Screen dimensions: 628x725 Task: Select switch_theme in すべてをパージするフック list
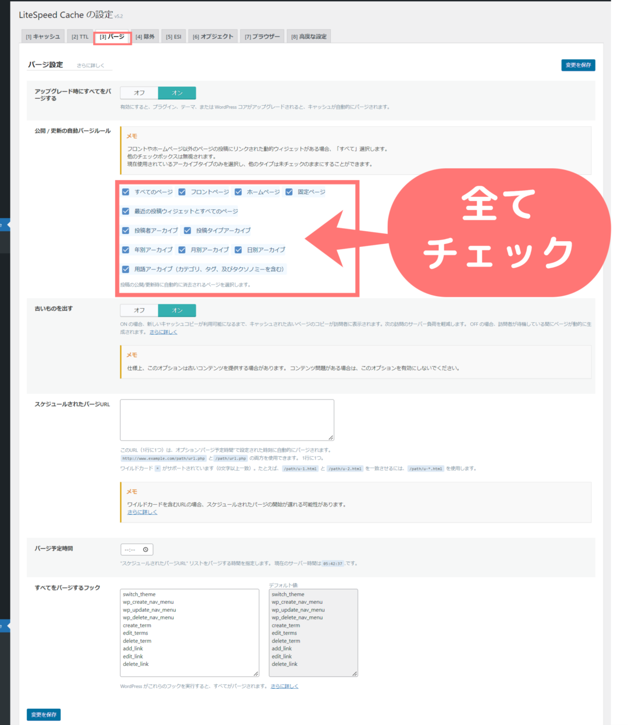click(140, 594)
